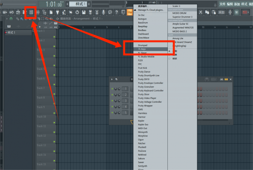Open the Channel Rack view icon
The width and height of the screenshot is (253, 170).
point(31,12)
